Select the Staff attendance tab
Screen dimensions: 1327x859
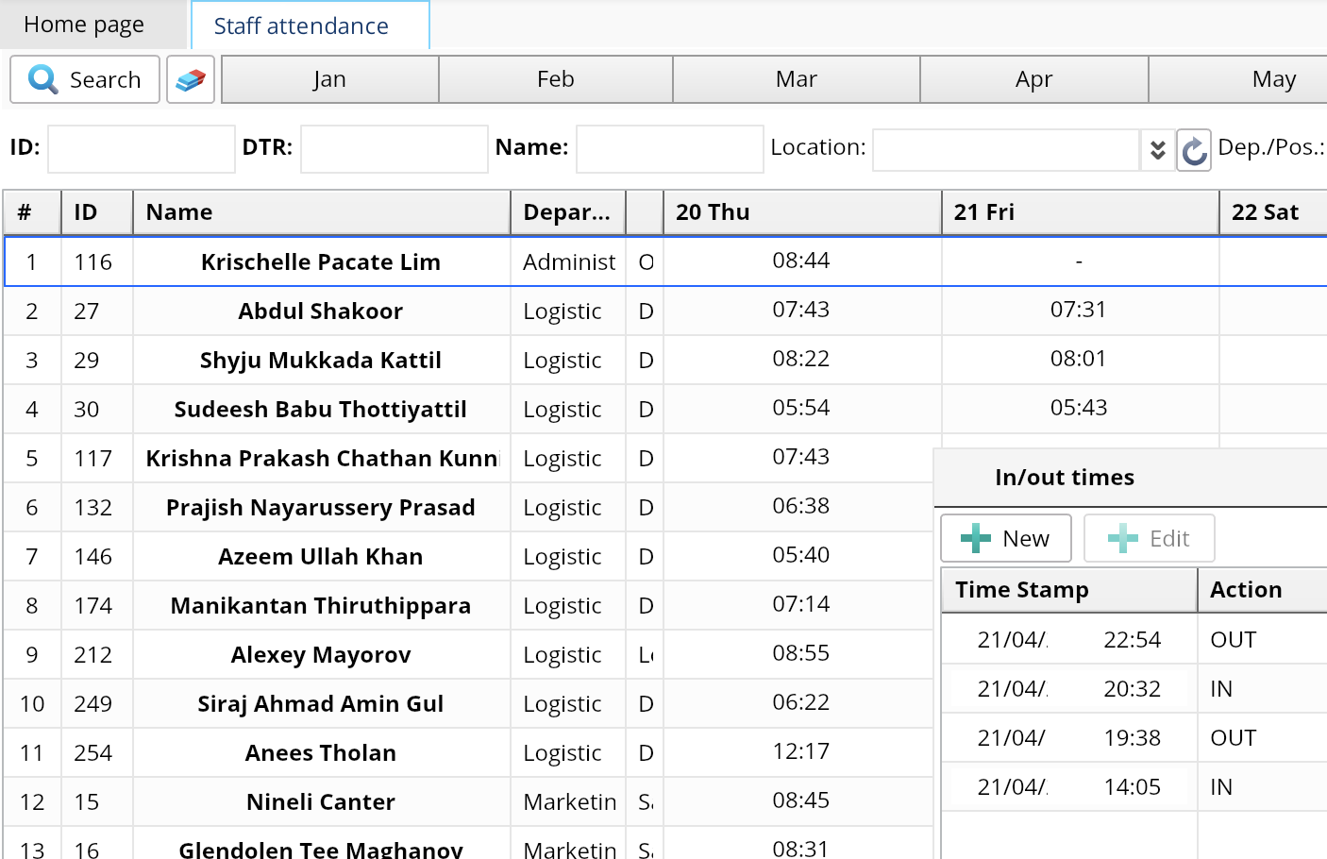pyautogui.click(x=300, y=25)
